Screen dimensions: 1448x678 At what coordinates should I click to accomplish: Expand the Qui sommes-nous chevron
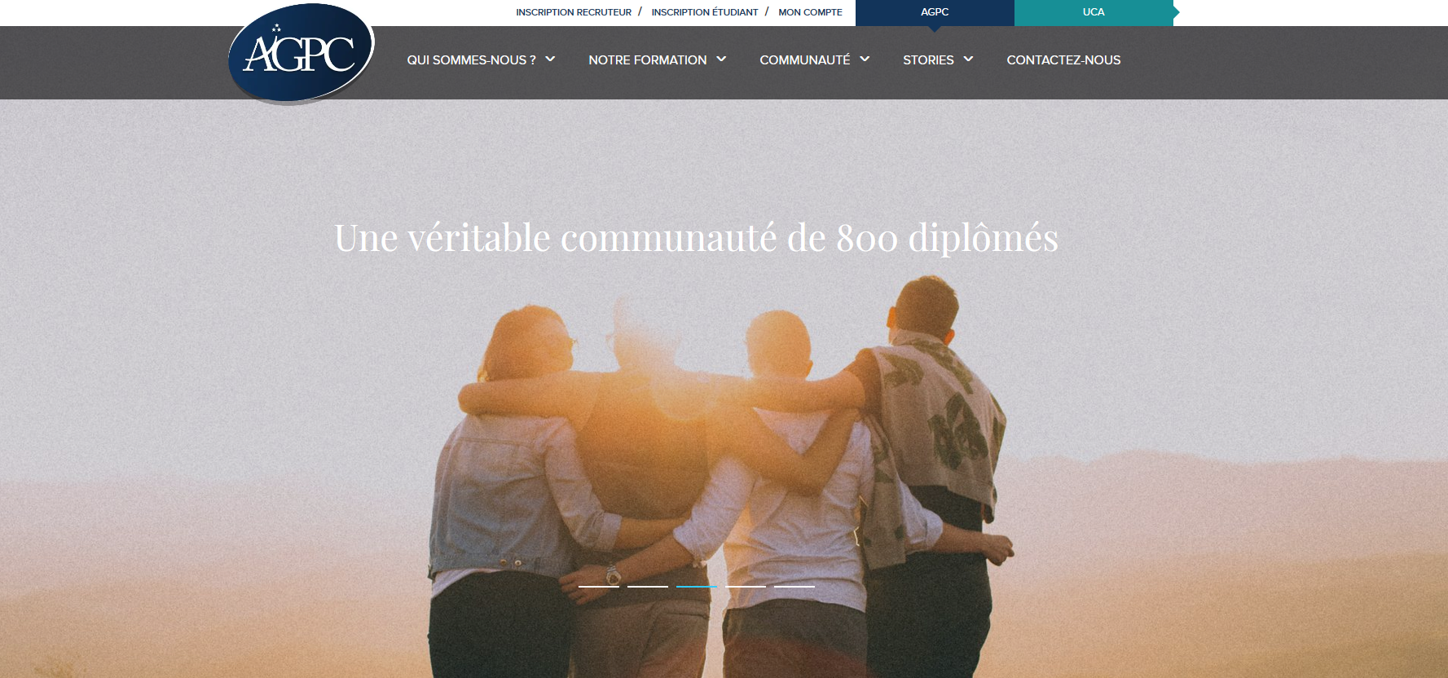tap(550, 59)
